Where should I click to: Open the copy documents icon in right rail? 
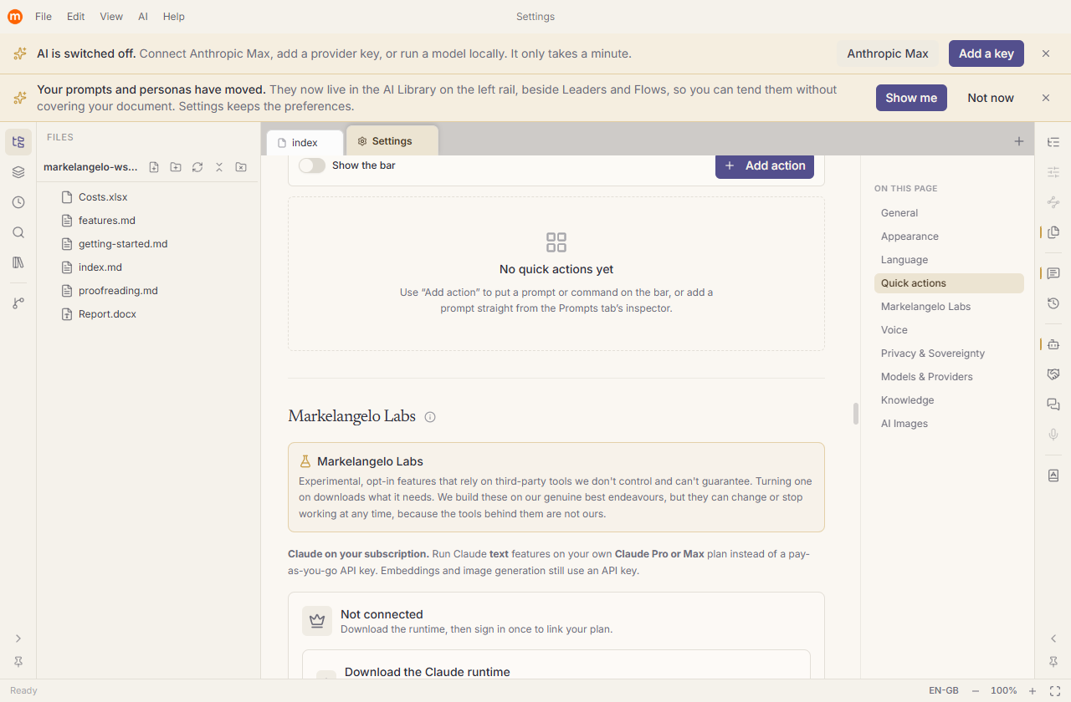coord(1053,231)
